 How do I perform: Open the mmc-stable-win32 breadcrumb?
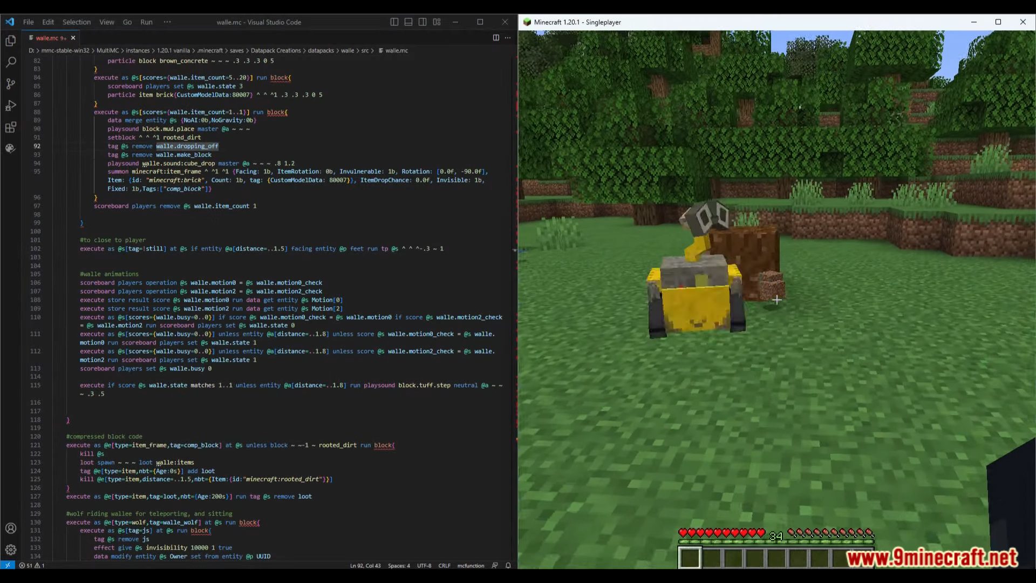pyautogui.click(x=65, y=51)
